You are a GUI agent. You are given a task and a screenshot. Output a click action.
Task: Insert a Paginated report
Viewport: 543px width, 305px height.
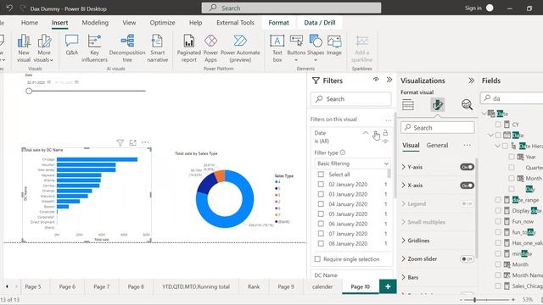(188, 48)
